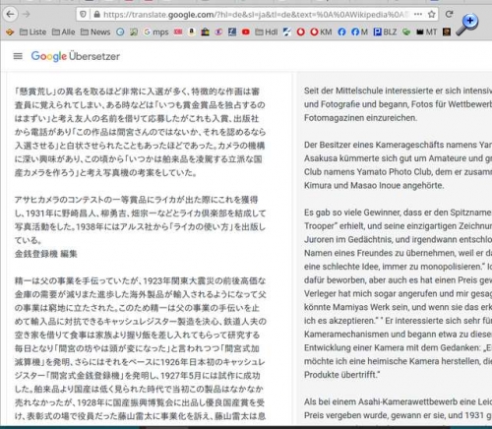Bookmark this page with the star icon
Viewport: 492px width, 429px height.
(432, 14)
